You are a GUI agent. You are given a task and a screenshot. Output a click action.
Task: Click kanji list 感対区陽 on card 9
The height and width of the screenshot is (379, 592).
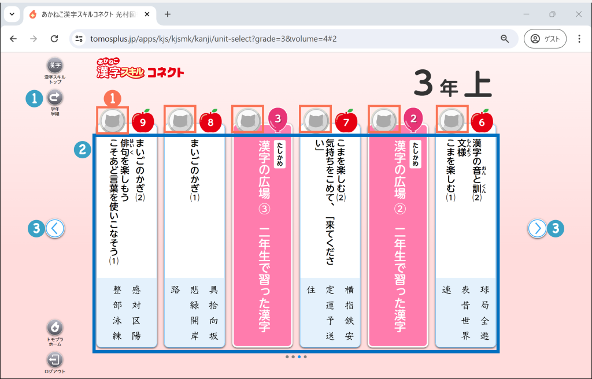[x=136, y=313]
